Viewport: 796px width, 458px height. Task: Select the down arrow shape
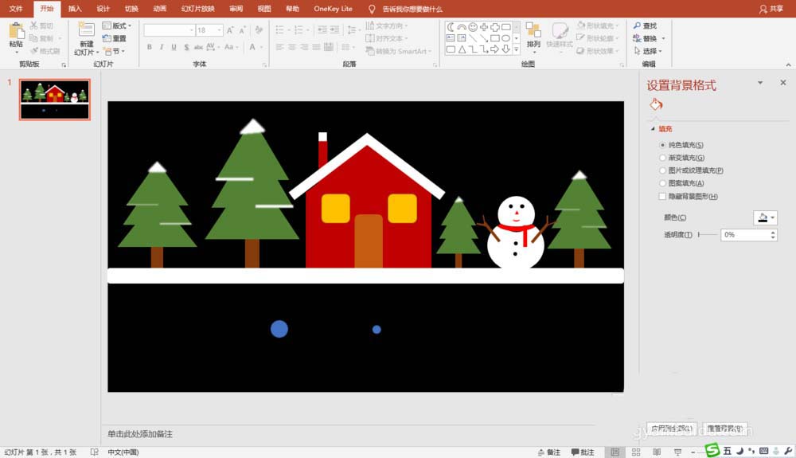(506, 49)
